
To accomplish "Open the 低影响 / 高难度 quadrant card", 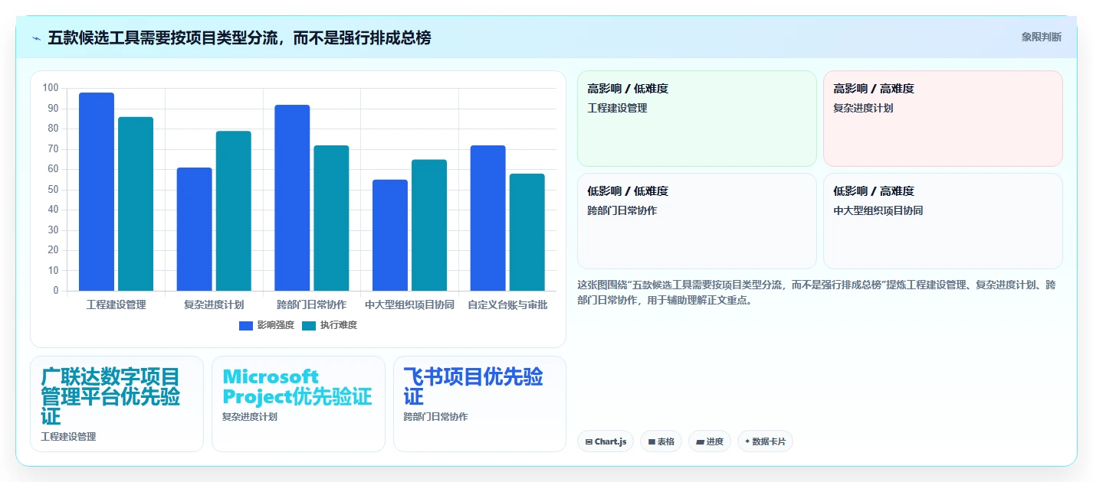I will (x=943, y=221).
